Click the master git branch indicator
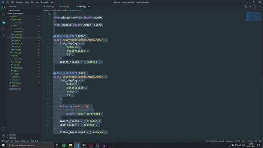Screen dimensions: 263x148 5,141
